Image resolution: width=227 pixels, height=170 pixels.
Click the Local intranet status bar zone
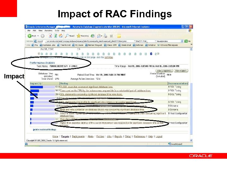tap(175, 144)
